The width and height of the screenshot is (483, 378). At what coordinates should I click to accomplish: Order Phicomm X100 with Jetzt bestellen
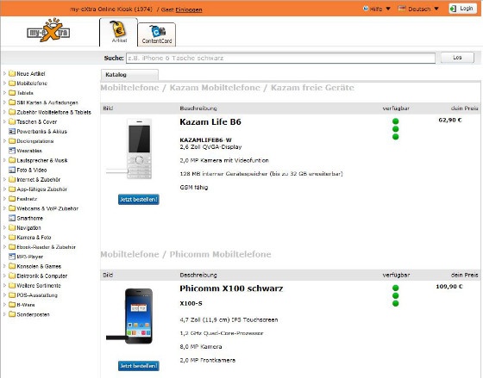tap(139, 366)
